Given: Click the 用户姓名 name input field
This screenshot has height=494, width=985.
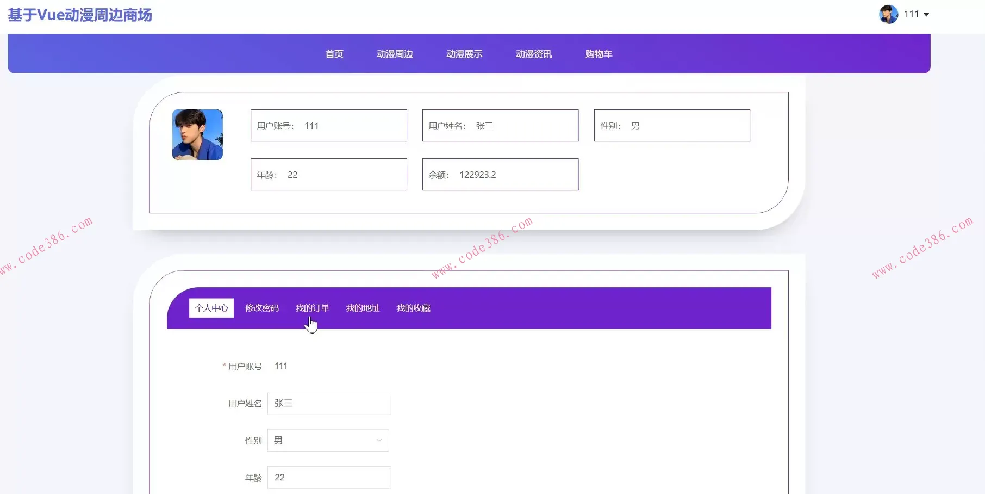Looking at the screenshot, I should coord(329,403).
